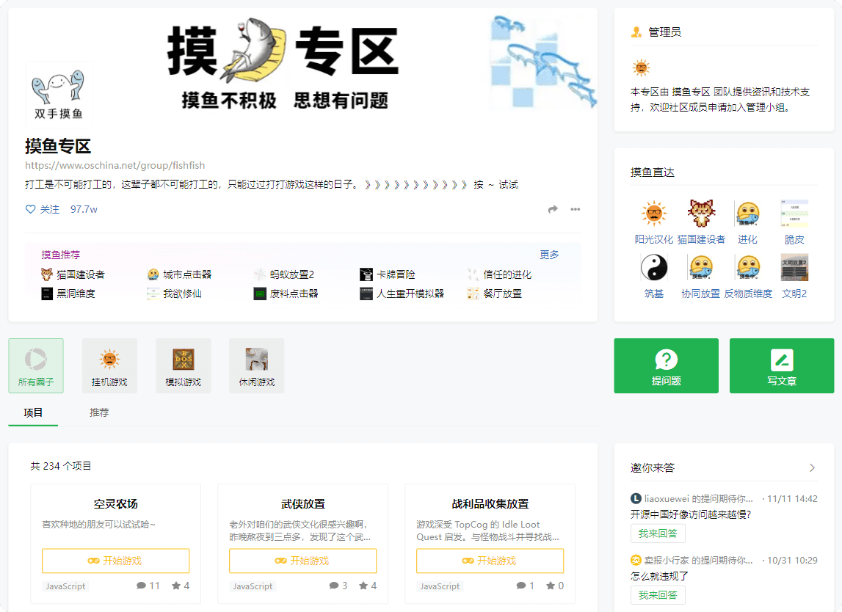Click the 共 234 个项目 count text

coord(61,466)
